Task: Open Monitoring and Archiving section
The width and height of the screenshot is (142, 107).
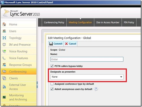Action: (x=18, y=97)
